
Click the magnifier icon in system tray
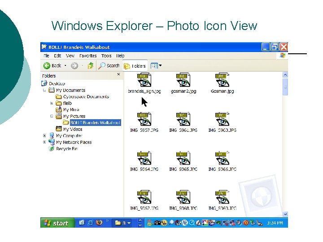tap(171, 223)
